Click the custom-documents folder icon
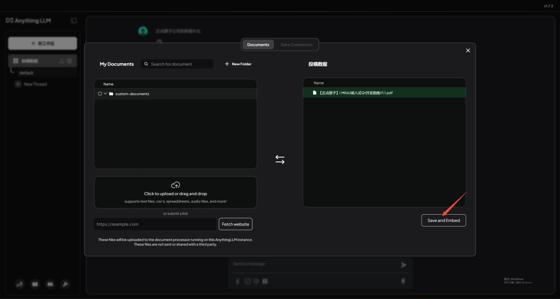Viewport: 560px width, 299px height. point(111,94)
